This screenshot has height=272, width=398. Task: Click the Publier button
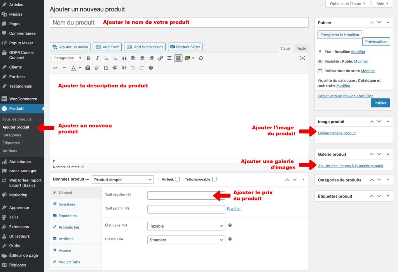pyautogui.click(x=380, y=103)
